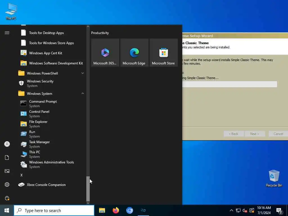
Task: Open Tools for Windows Store Apps entry
Action: click(51, 43)
